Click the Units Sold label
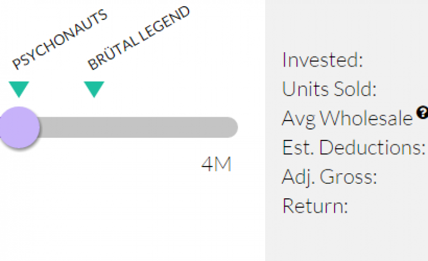Screen dimensions: 428x261 329,89
